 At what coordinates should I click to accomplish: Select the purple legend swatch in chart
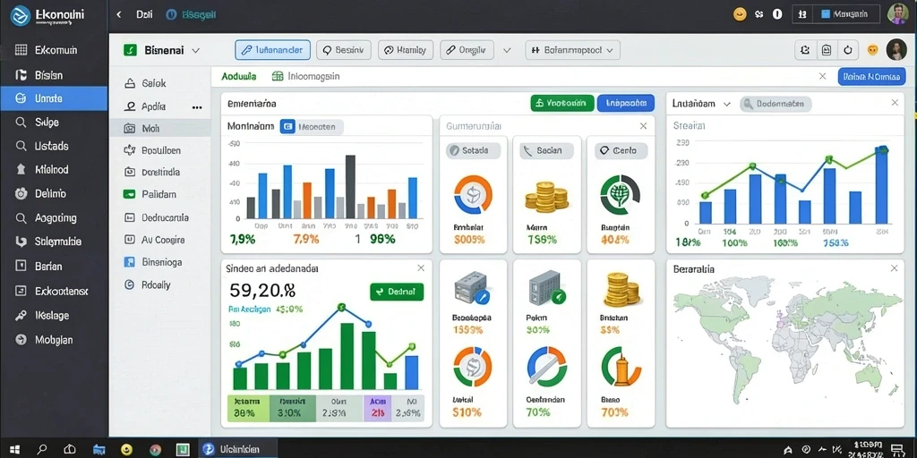[377, 408]
